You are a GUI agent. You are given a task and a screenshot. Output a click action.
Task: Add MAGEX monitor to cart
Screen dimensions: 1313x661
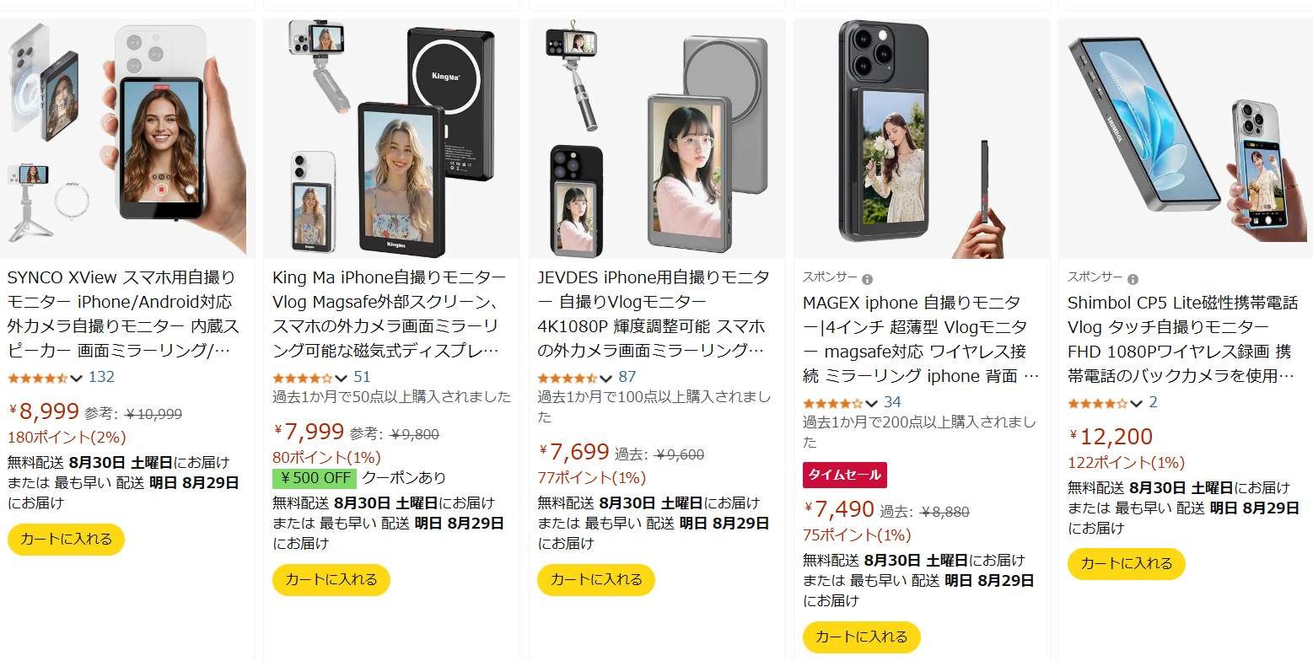tap(862, 637)
